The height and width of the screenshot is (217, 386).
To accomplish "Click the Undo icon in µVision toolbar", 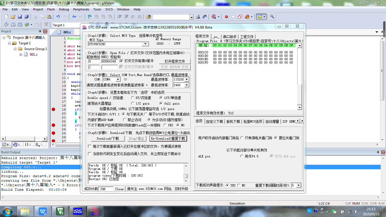I will tap(58, 17).
